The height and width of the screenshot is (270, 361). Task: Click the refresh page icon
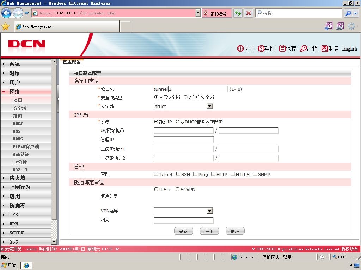[238, 13]
